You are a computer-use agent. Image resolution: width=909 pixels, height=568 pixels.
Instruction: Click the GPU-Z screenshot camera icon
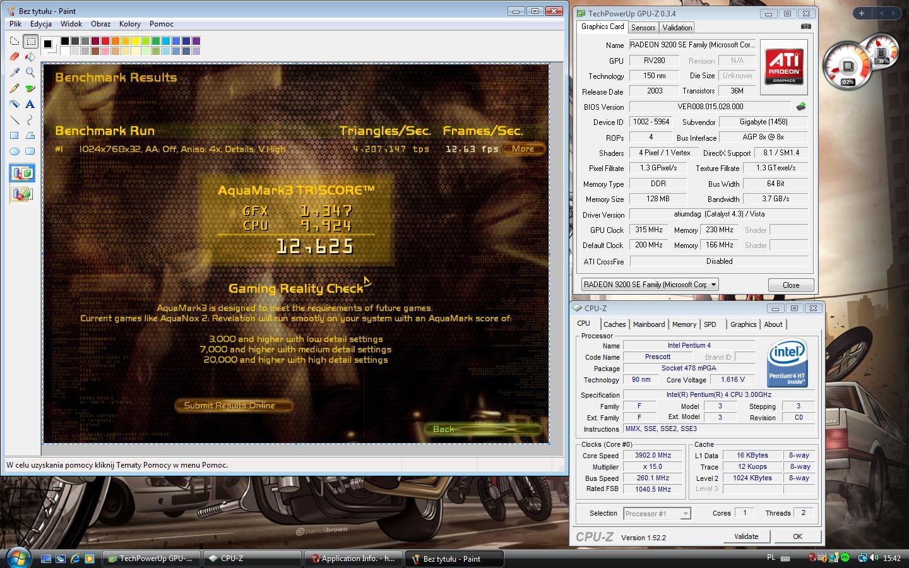click(805, 27)
